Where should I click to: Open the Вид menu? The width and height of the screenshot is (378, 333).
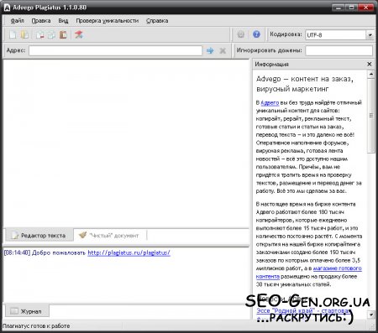[63, 21]
